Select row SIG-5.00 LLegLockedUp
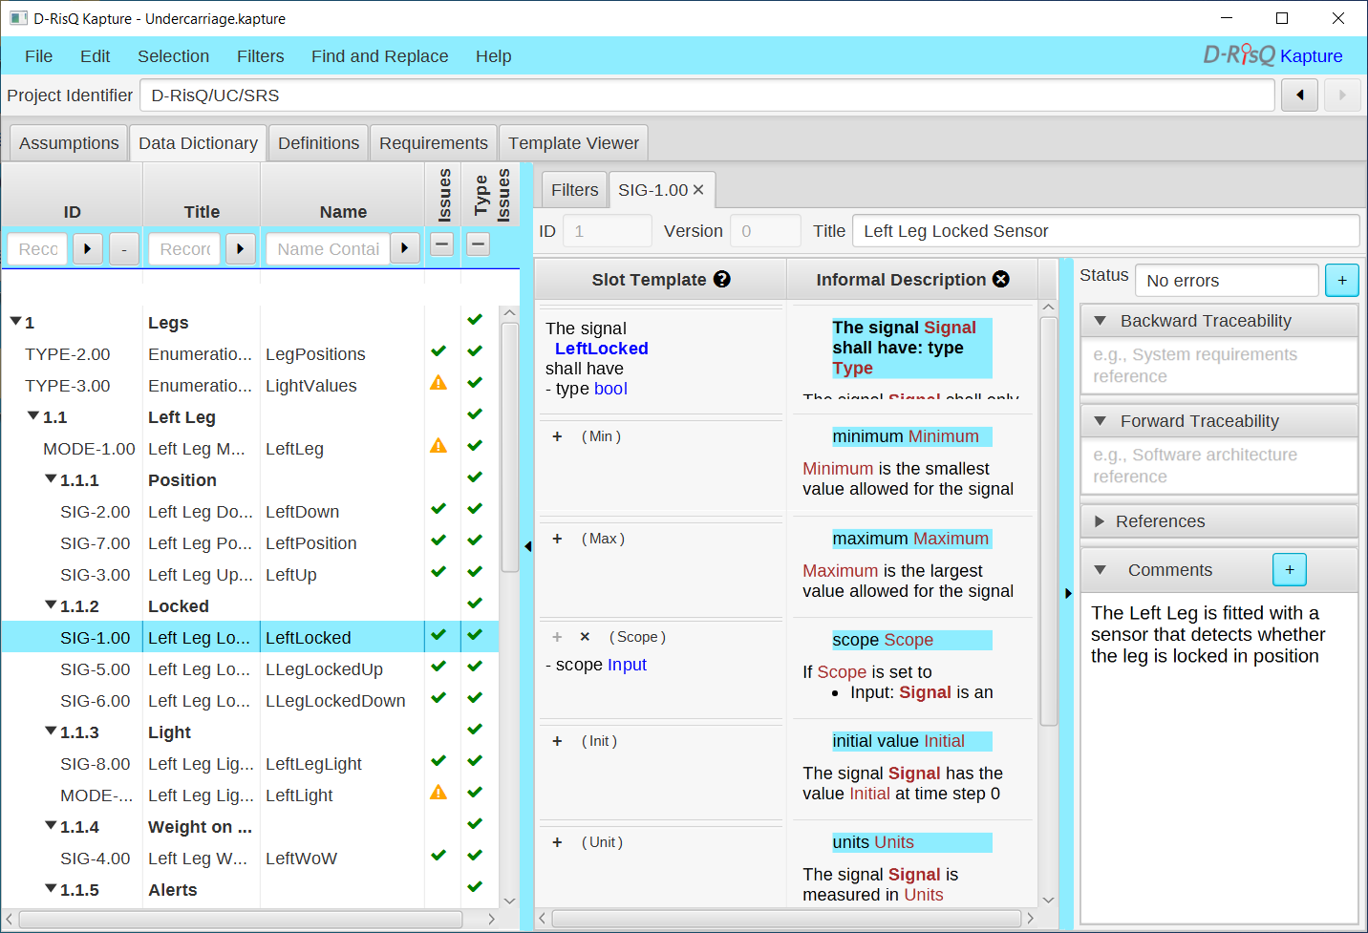This screenshot has width=1368, height=933. point(249,669)
